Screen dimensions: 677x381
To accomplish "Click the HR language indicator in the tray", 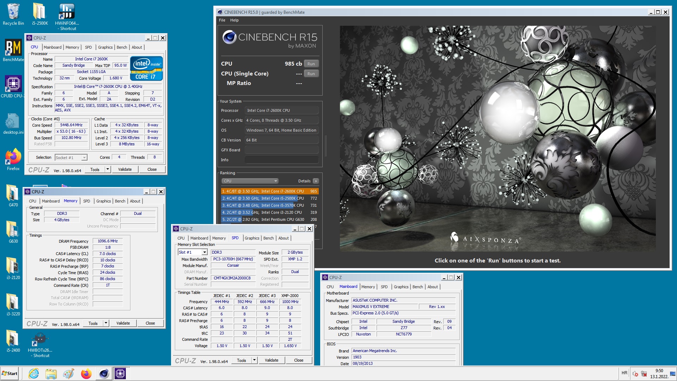I will pos(624,373).
